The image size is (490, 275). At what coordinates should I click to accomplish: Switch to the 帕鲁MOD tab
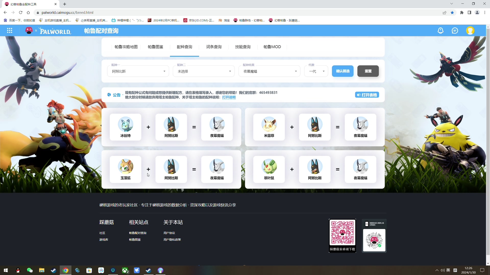click(272, 47)
